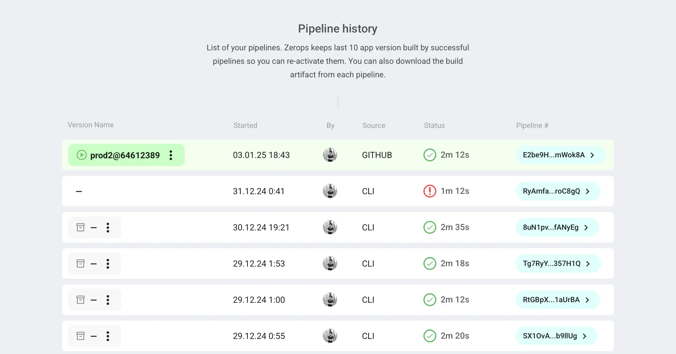
Task: Click the green success check icon next to 2m 20s
Action: [x=430, y=336]
